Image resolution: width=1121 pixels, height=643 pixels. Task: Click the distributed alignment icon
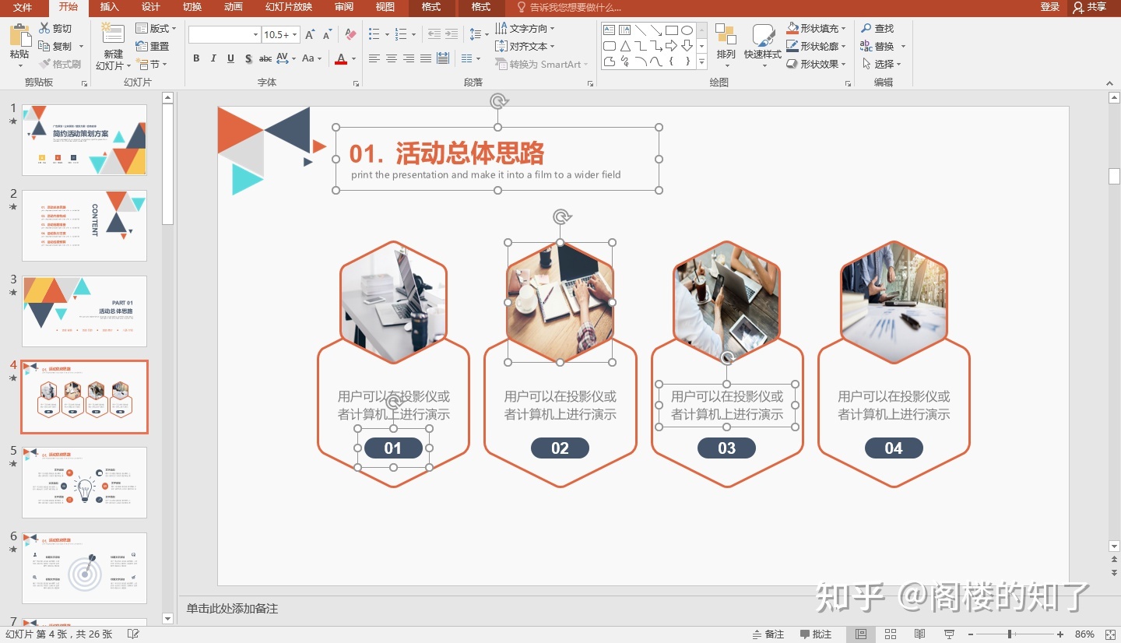[443, 58]
